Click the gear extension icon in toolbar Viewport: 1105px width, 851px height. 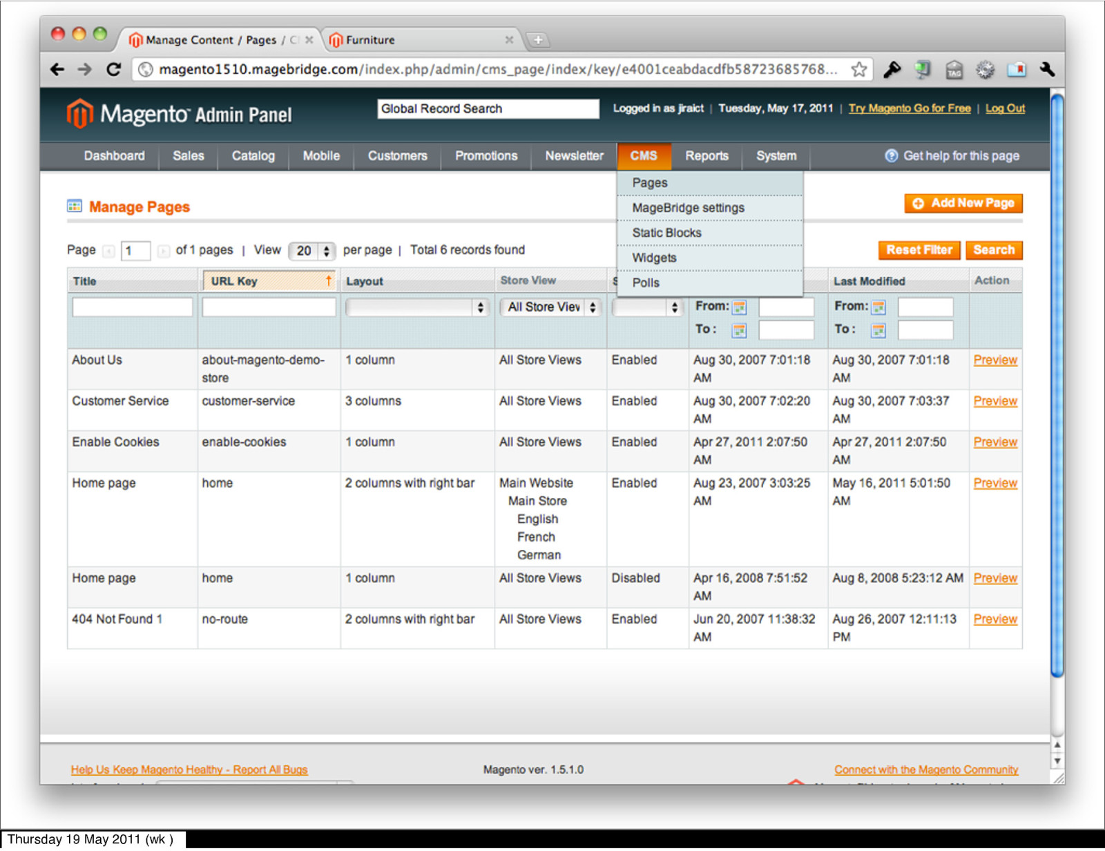click(x=986, y=70)
